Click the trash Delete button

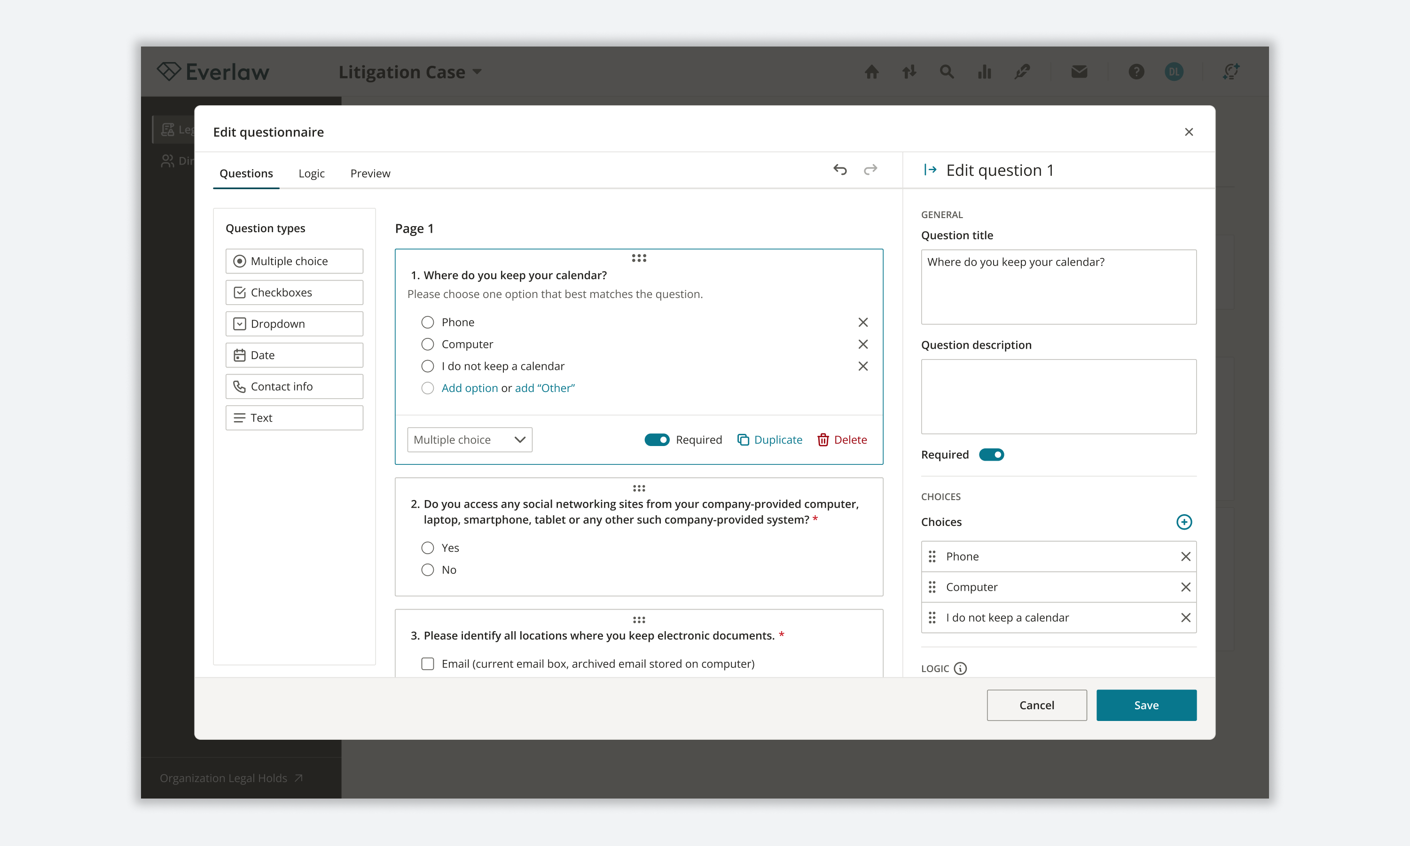coord(842,439)
